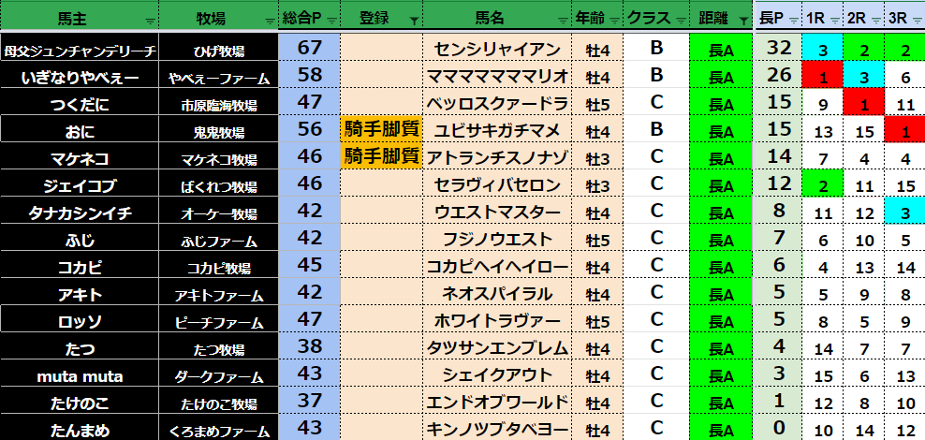Open the 馬主 column filter dropdown

click(150, 20)
